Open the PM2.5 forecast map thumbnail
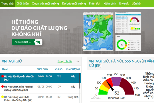This screenshot has width=154, height=103. [x=98, y=31]
